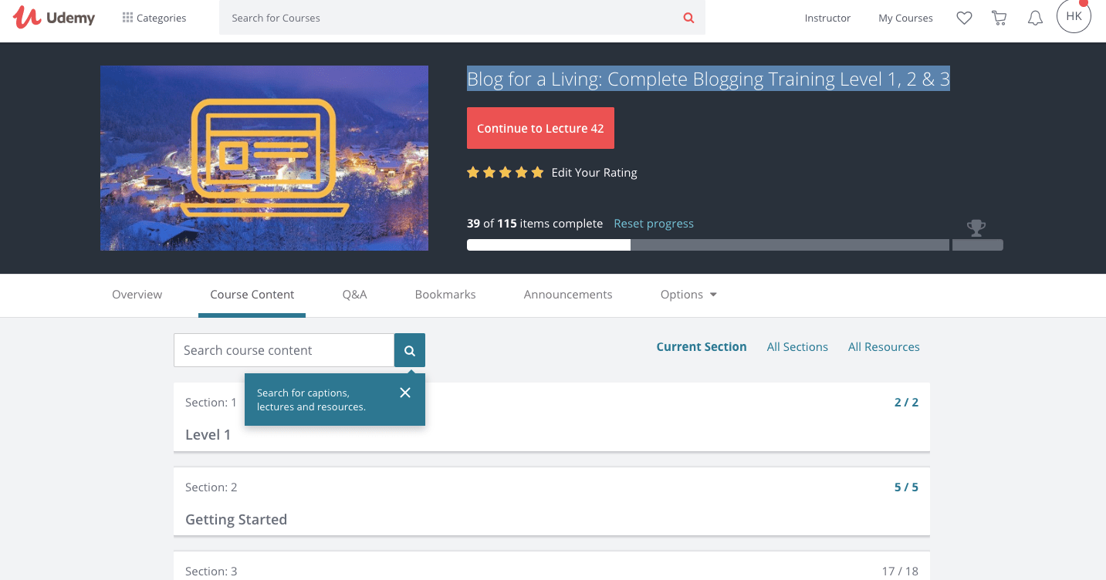The width and height of the screenshot is (1106, 580).
Task: Click the course title heading
Action: tap(708, 79)
